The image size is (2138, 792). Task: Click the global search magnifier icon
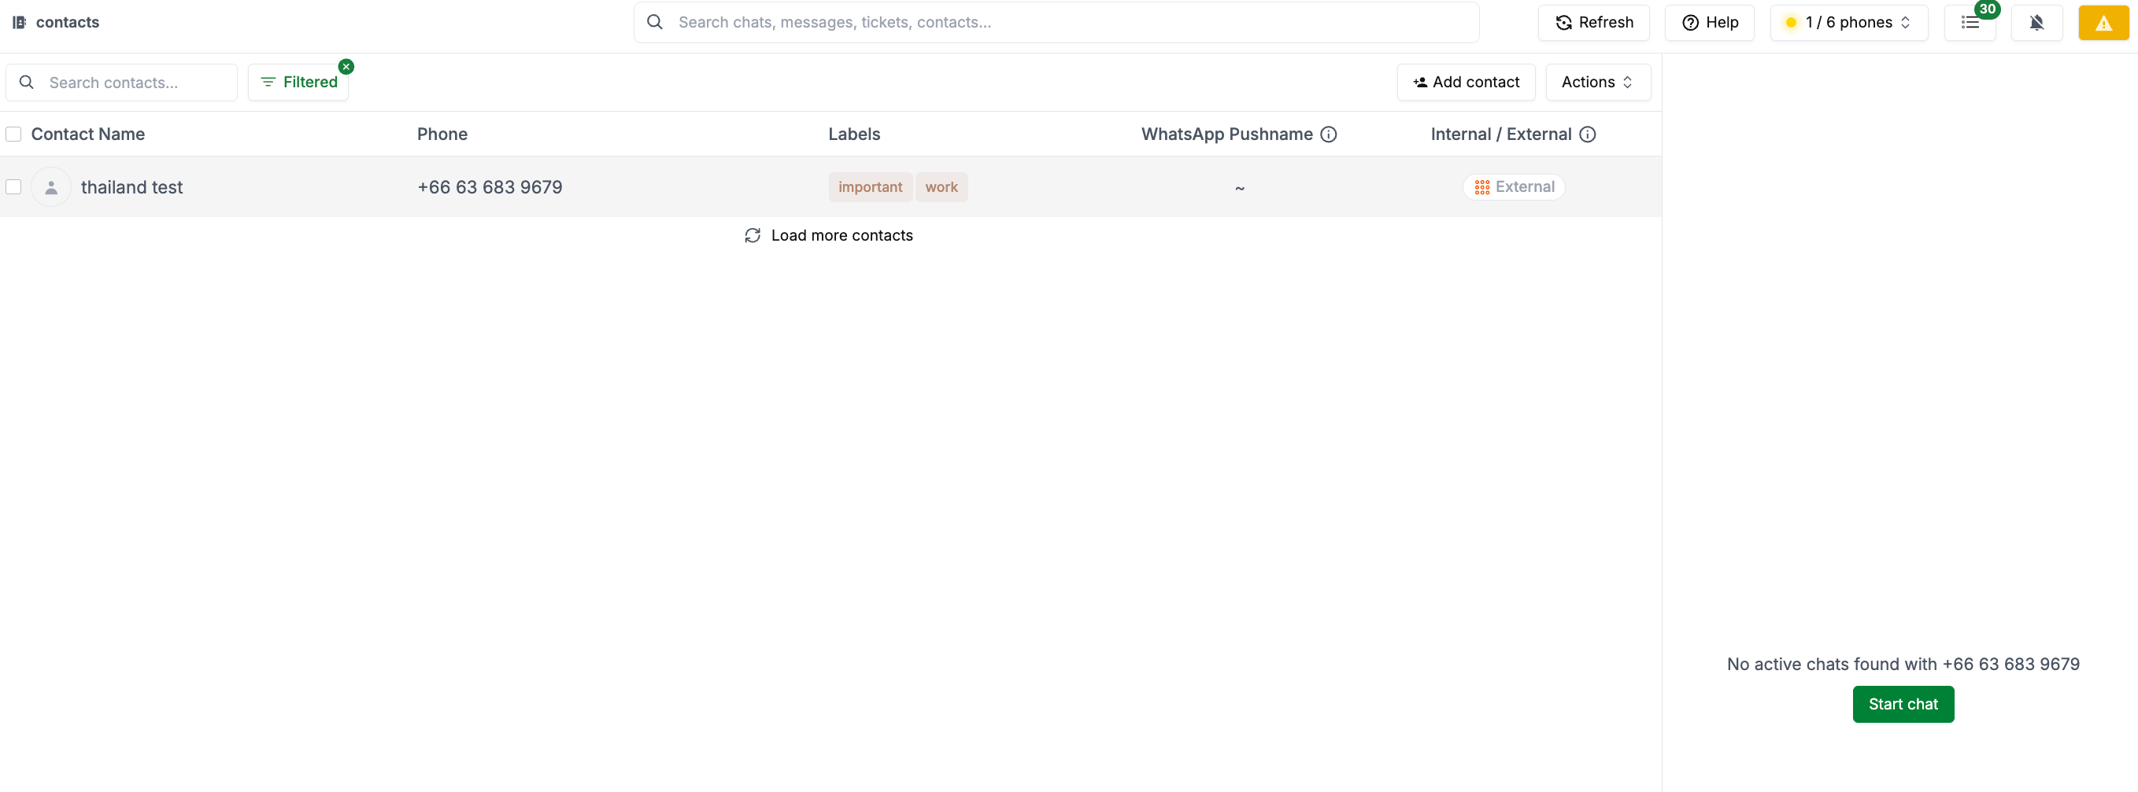655,22
